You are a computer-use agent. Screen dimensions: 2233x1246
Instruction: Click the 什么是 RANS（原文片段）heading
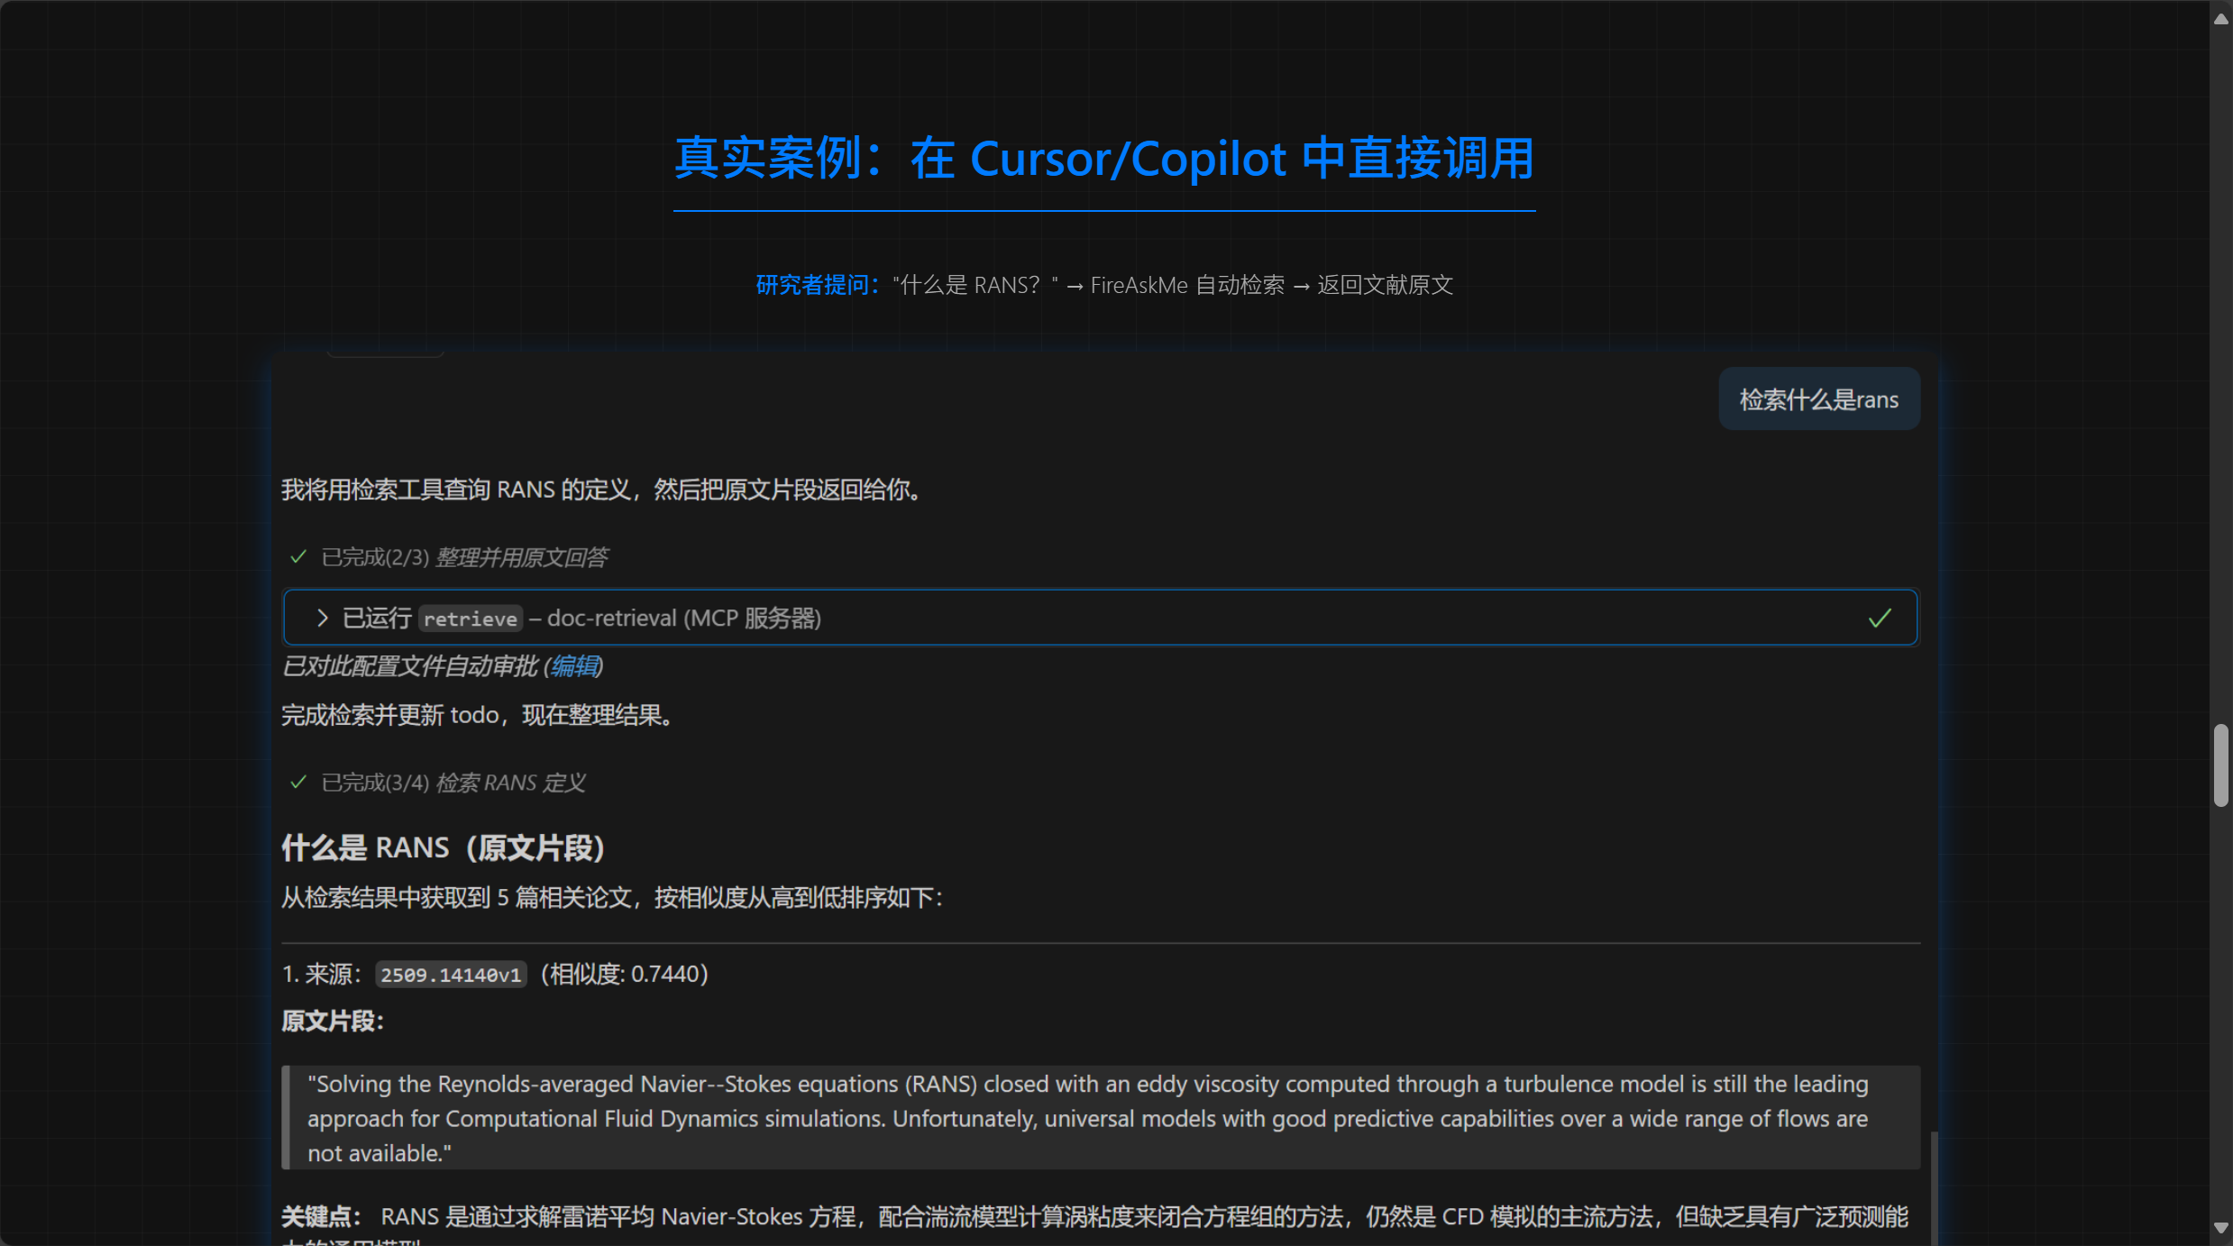(x=443, y=848)
